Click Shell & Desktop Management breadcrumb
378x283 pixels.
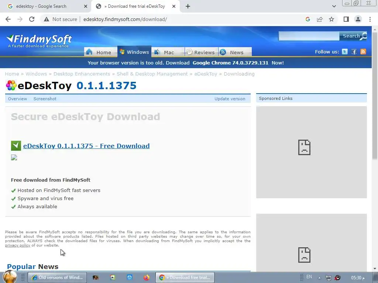coord(152,74)
